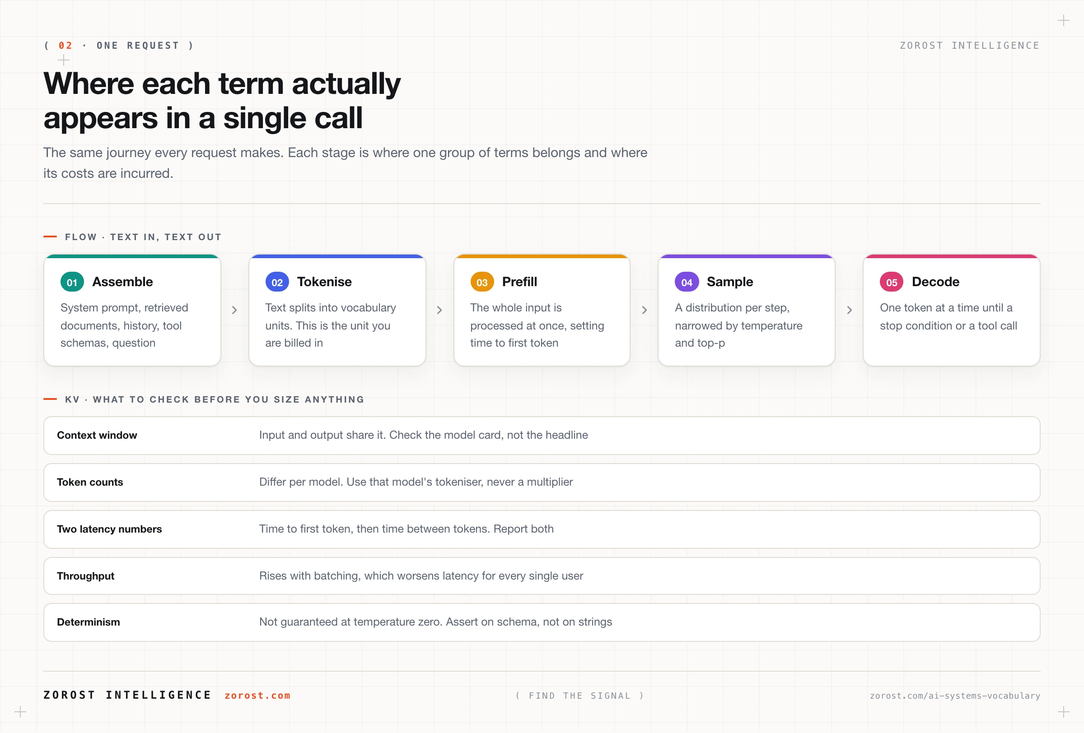Viewport: 1084px width, 733px height.
Task: Click the plus mark in bottom left corner
Action: [20, 712]
